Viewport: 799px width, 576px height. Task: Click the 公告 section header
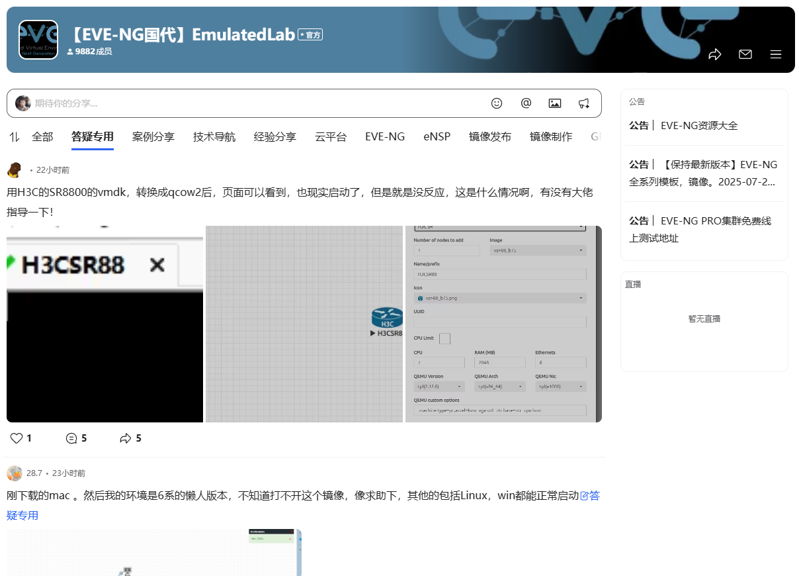(637, 101)
